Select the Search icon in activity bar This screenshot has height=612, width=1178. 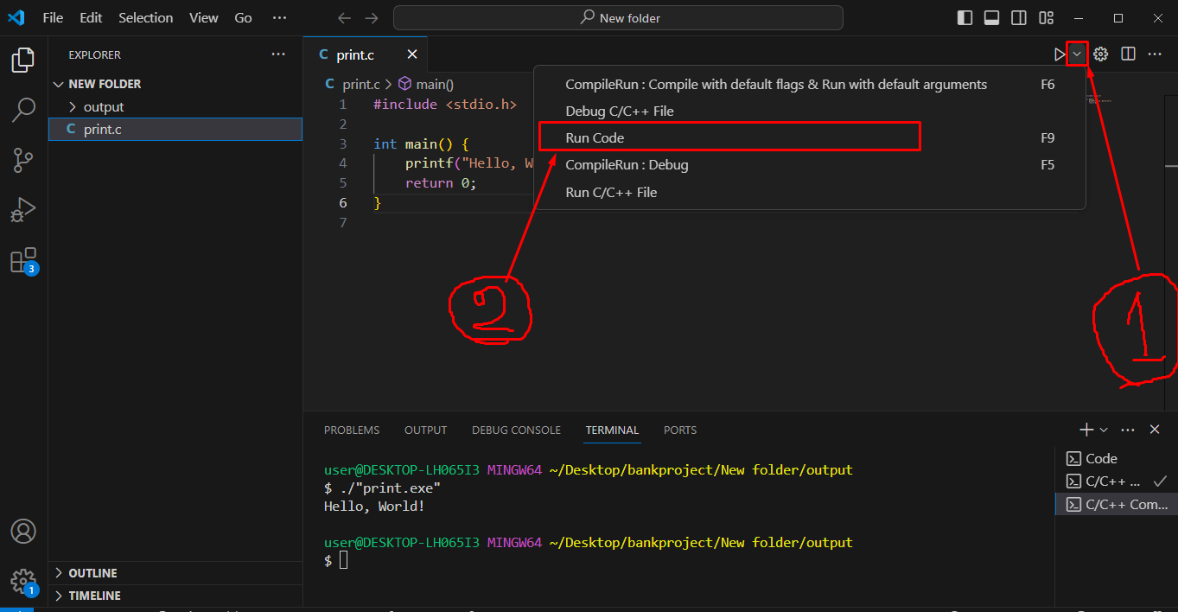(22, 110)
